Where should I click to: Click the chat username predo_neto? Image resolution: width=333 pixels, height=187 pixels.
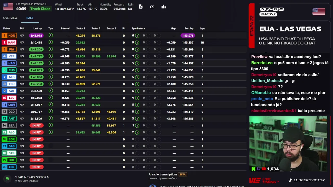click(262, 99)
